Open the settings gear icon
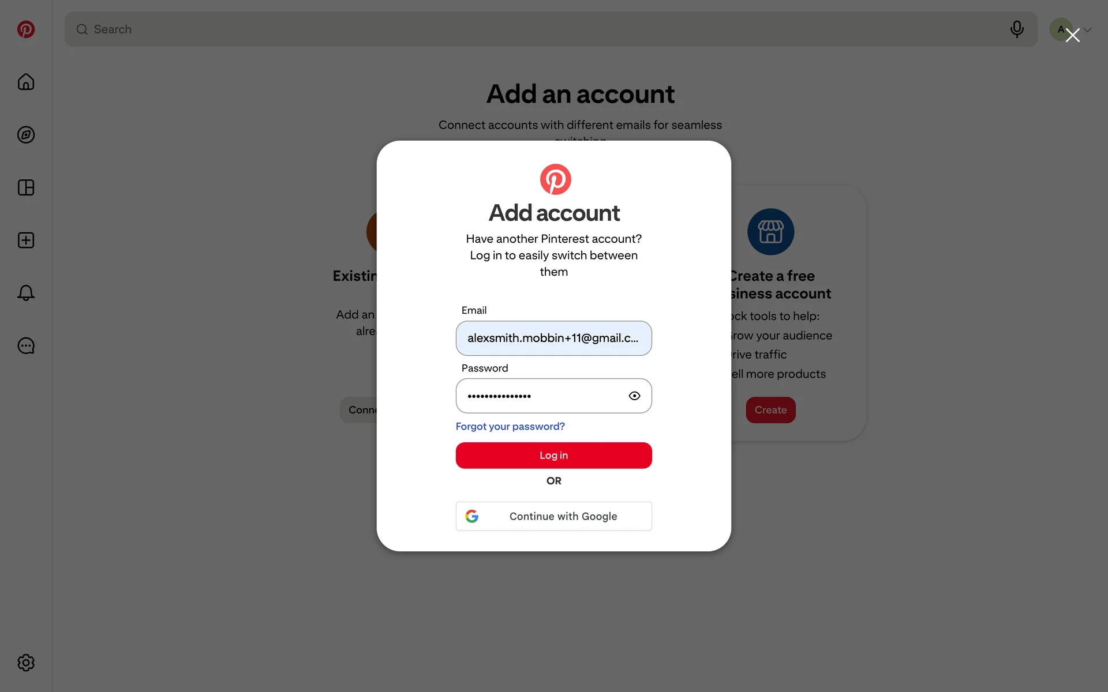The height and width of the screenshot is (692, 1108). (x=26, y=663)
